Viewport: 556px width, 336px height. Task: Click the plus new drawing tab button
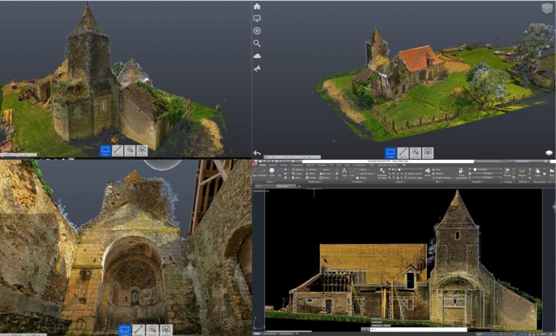pyautogui.click(x=299, y=186)
